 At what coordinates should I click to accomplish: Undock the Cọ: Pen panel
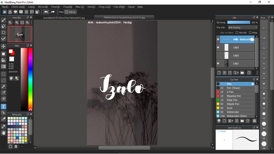254,79
